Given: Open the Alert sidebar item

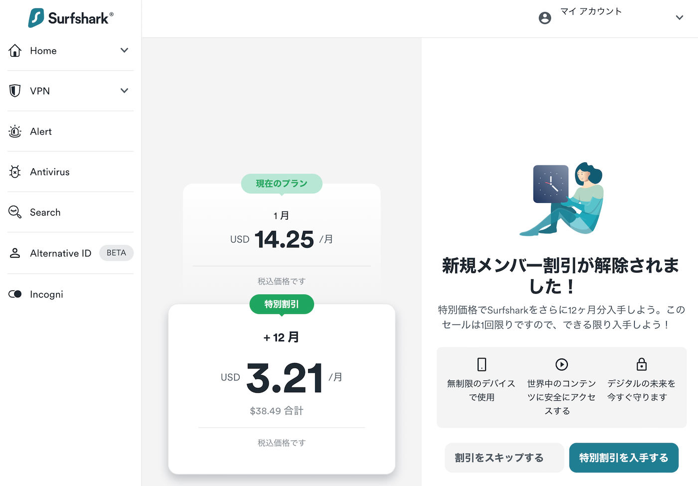Looking at the screenshot, I should [71, 131].
